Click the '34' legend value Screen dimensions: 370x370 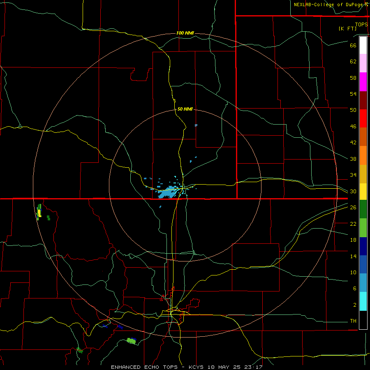pyautogui.click(x=353, y=175)
